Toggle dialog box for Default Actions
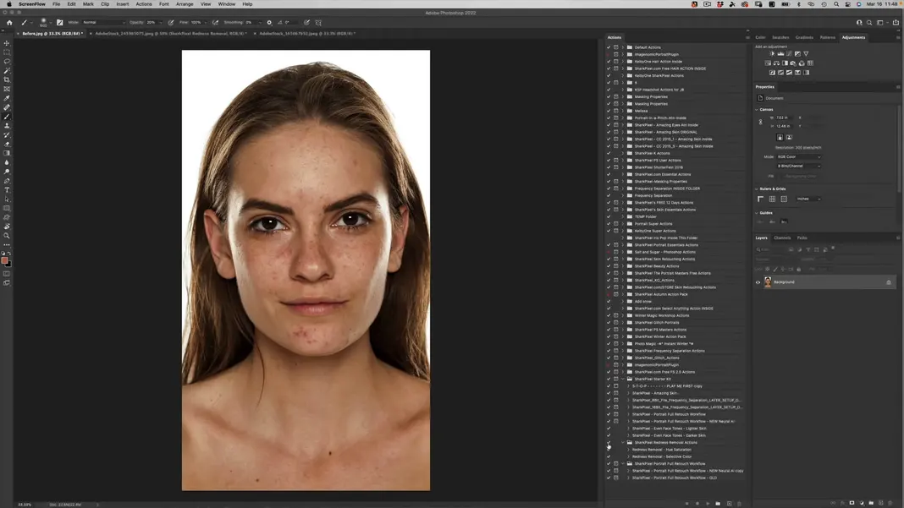The width and height of the screenshot is (904, 508). [x=615, y=47]
